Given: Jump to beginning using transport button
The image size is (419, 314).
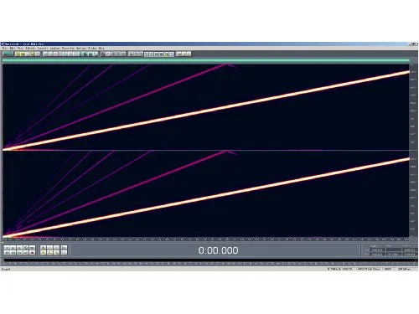Looking at the screenshot, I should point(7,253).
